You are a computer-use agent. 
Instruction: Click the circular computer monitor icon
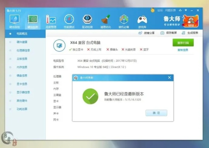(x=59, y=46)
